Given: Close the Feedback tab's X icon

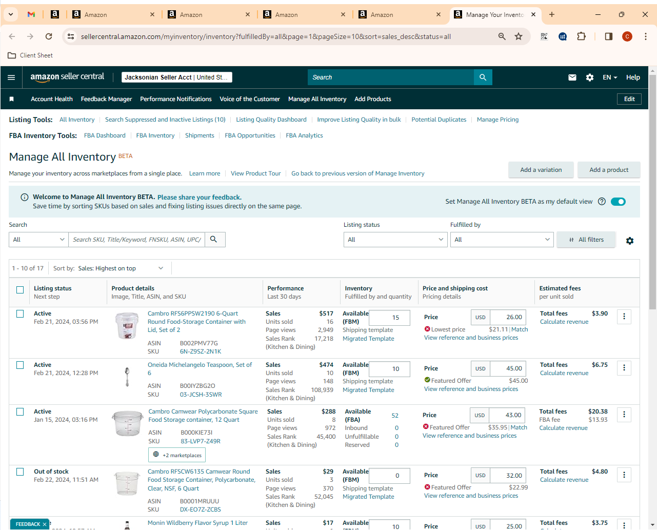Looking at the screenshot, I should [x=45, y=524].
